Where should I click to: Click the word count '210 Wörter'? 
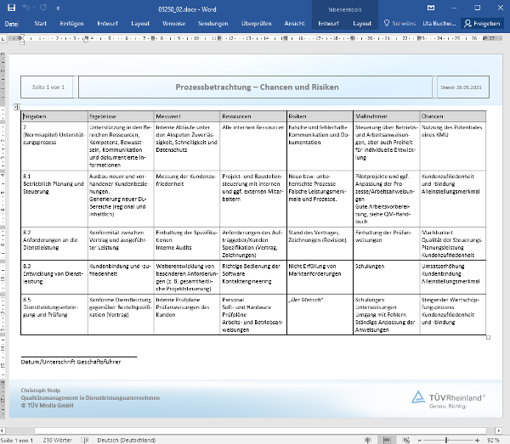click(57, 440)
